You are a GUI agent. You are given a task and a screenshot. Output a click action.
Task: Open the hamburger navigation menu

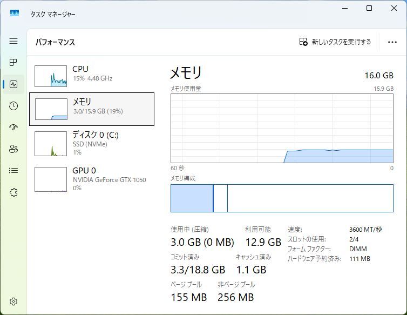(x=13, y=41)
